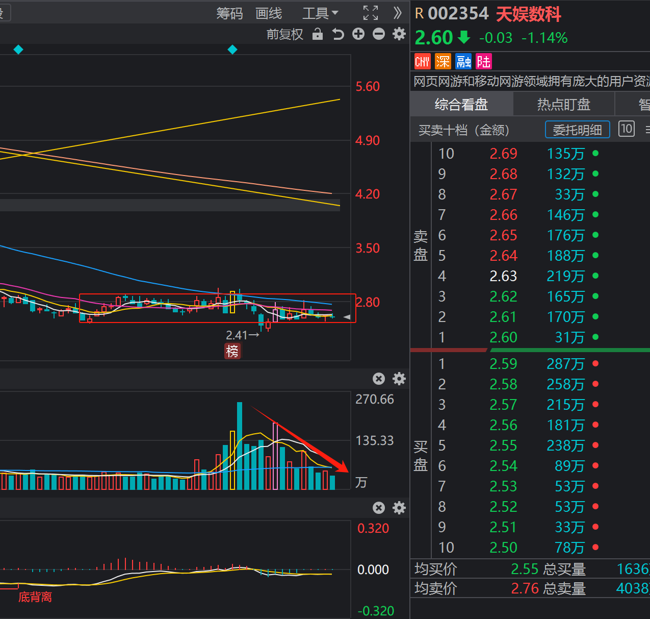
Task: Zoom in chart with plus icon
Action: point(358,34)
